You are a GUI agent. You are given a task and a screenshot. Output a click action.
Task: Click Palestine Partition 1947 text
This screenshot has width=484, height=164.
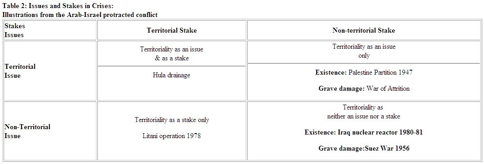(380, 72)
